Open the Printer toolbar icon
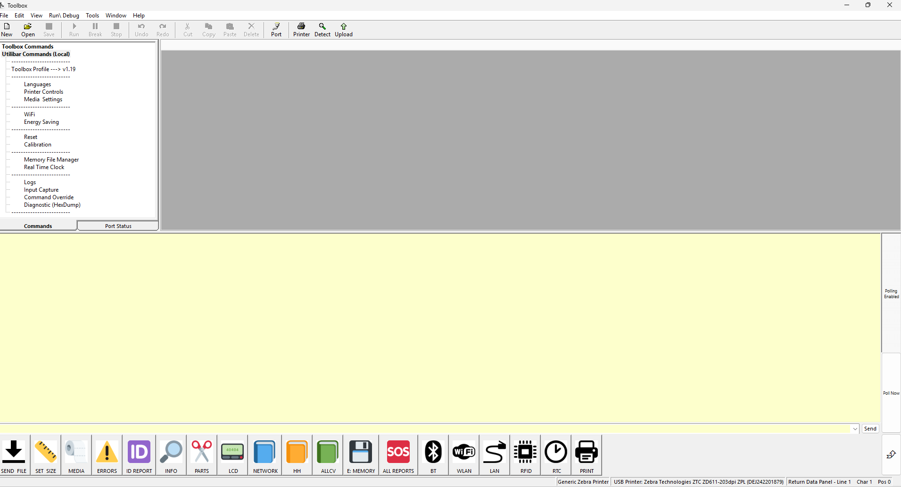The image size is (901, 487). click(301, 30)
